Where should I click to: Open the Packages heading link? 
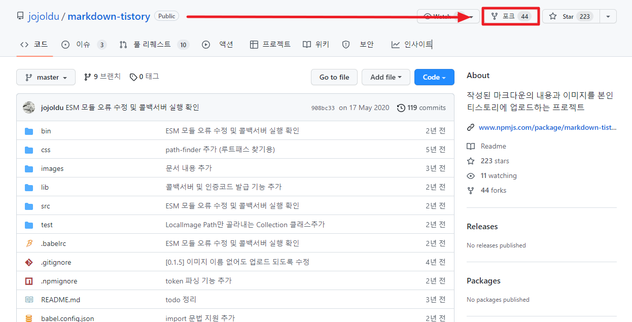[483, 281]
